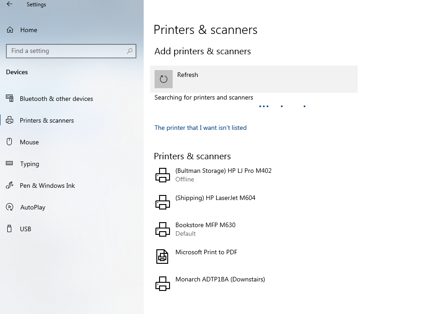
Task: Open AutoPlay settings
Action: [x=33, y=207]
